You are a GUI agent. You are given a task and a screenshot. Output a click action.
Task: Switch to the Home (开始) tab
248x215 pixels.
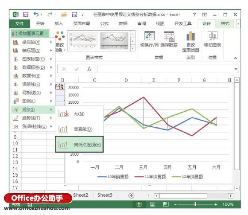(x=40, y=24)
